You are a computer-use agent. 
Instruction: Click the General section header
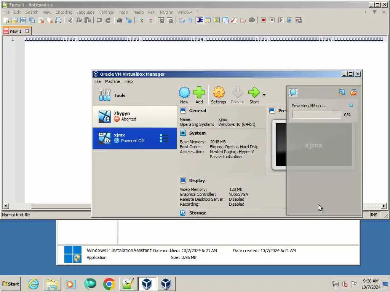(x=198, y=111)
